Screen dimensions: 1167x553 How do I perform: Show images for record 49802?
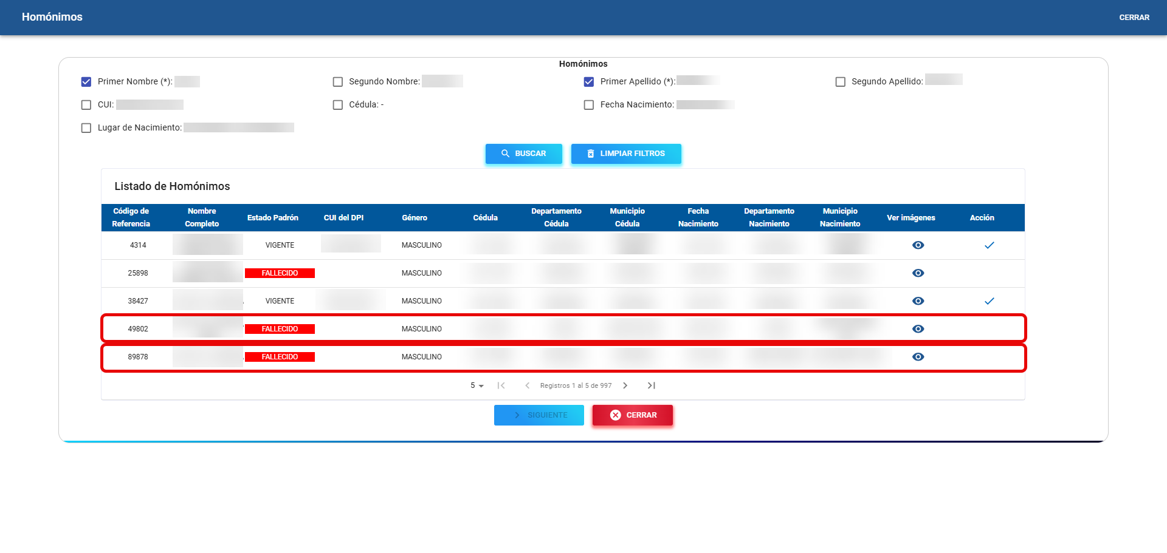[x=918, y=329]
